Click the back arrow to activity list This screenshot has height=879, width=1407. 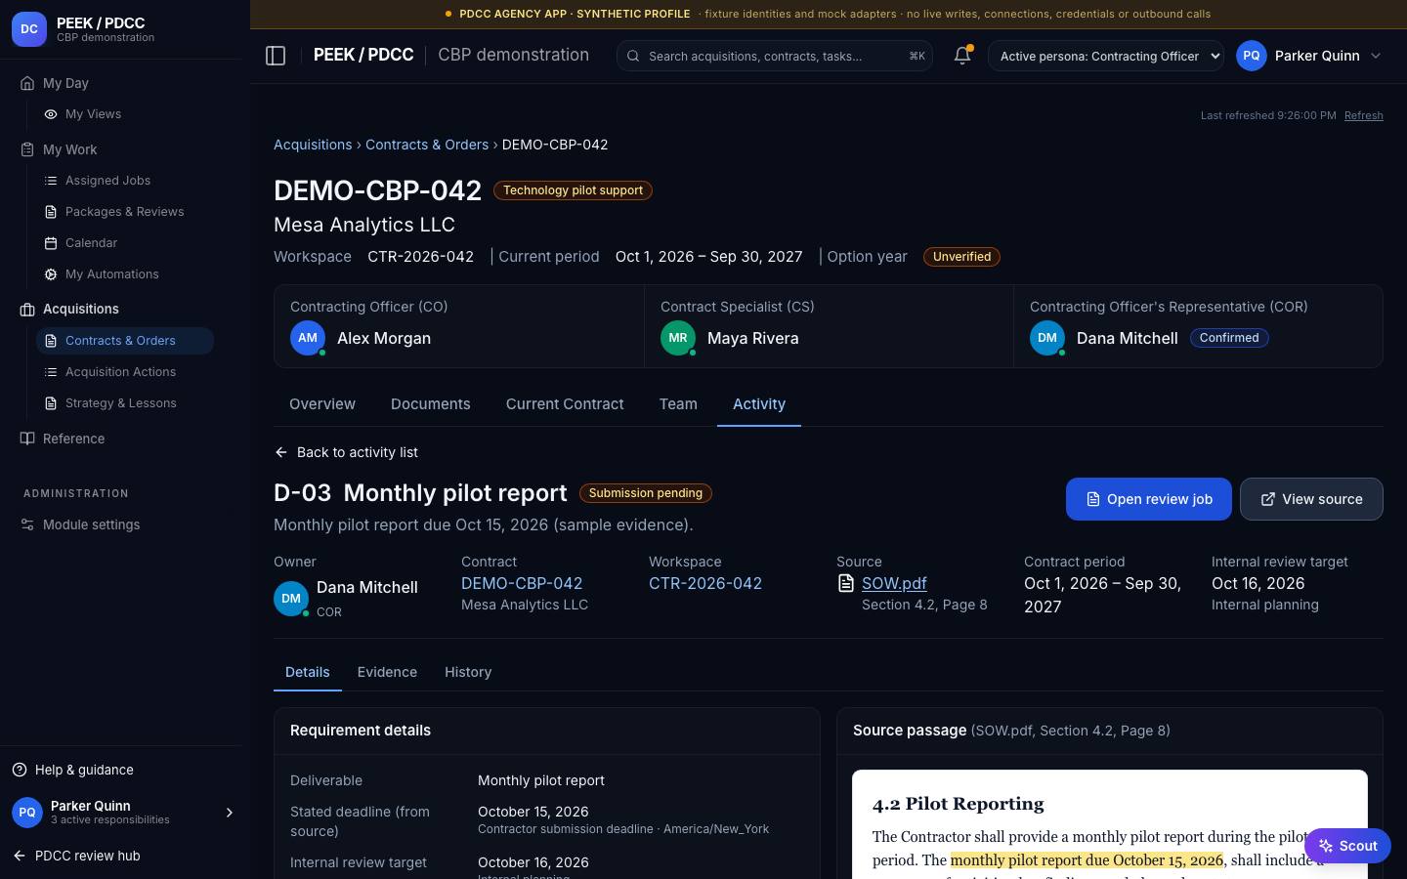click(x=281, y=452)
